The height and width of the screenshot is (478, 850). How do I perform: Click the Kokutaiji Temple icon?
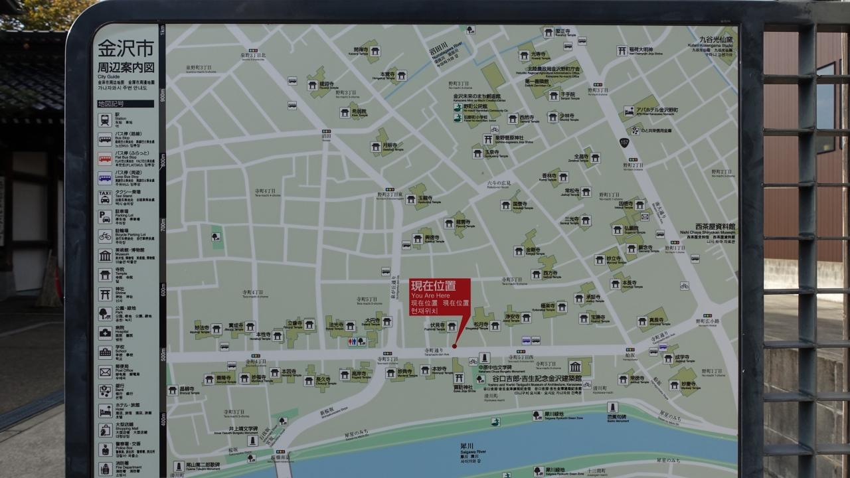[505, 205]
